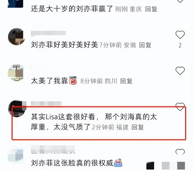Open avatar of the 很权威 commenter

click(15, 155)
